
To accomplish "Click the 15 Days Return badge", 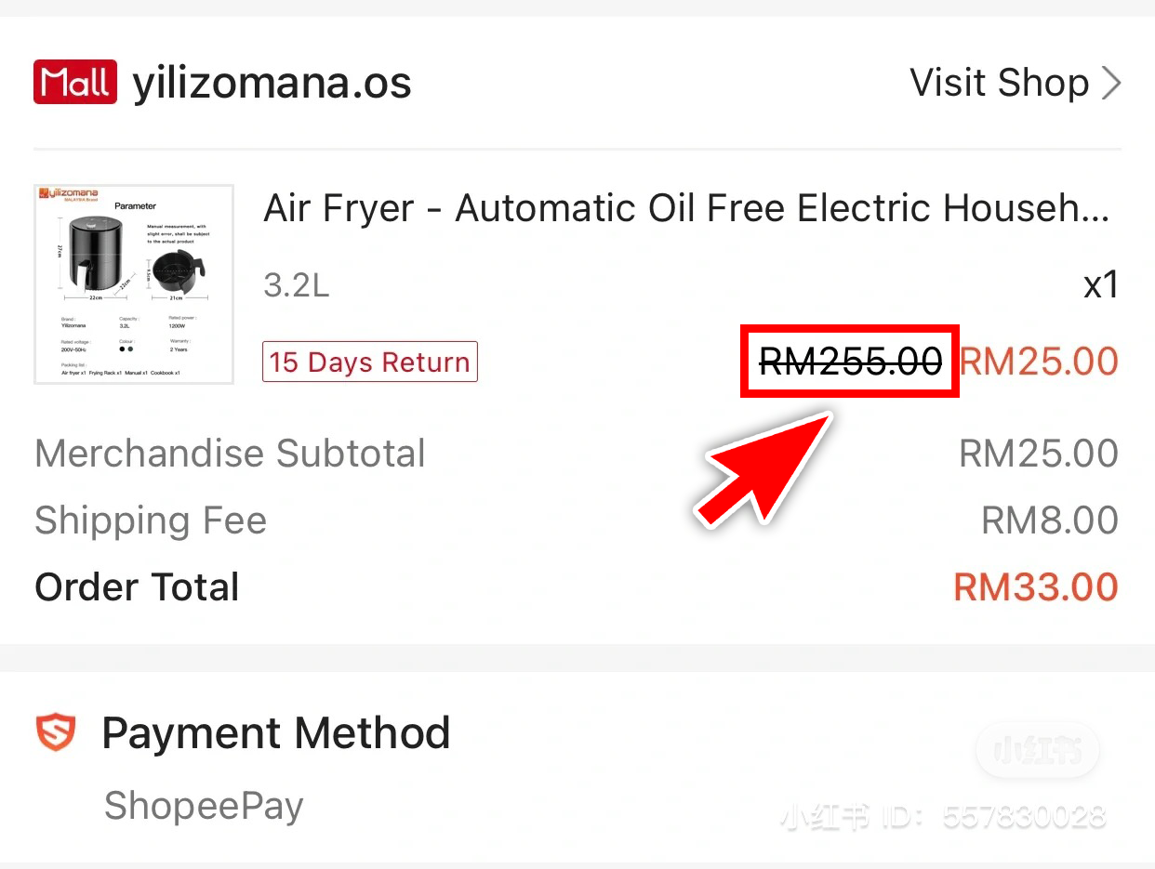I will point(370,362).
